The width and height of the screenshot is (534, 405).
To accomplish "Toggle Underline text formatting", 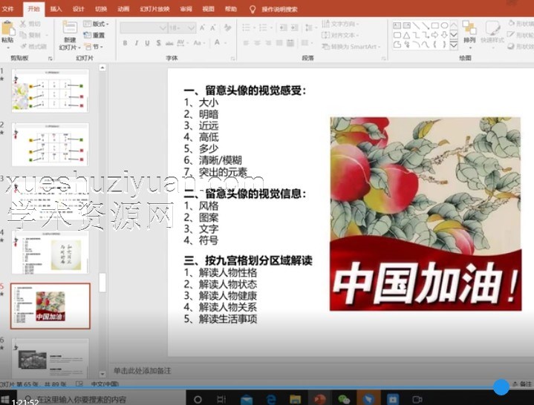I will coord(148,44).
